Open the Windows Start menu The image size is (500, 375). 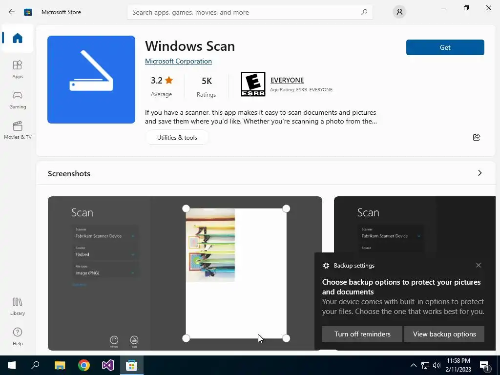click(x=12, y=365)
